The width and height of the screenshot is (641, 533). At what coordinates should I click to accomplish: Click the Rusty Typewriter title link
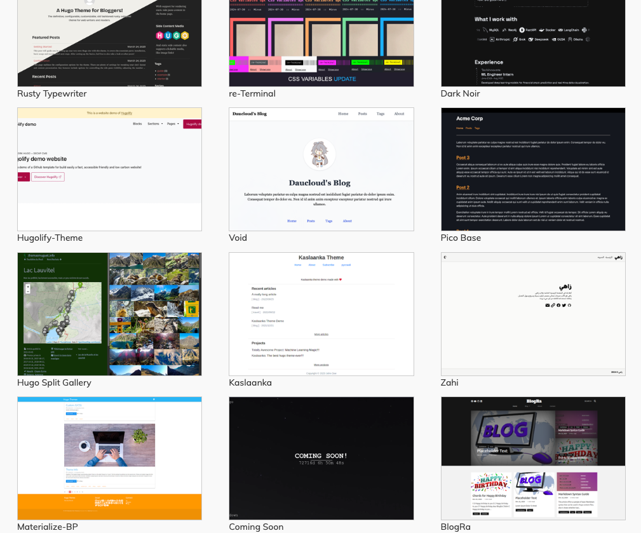pos(52,93)
